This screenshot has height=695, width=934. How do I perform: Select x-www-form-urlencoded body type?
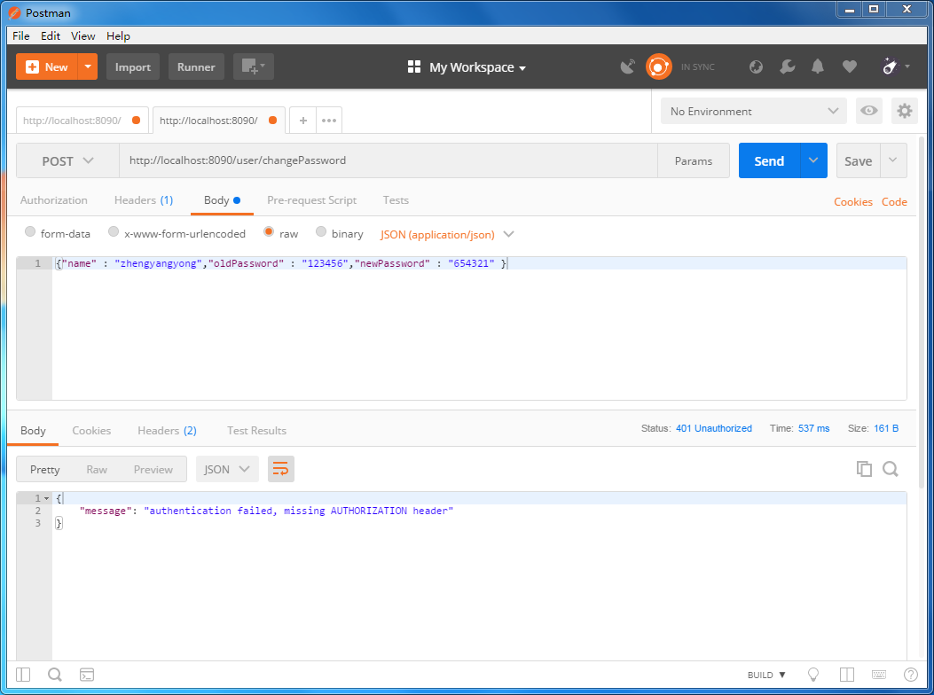pyautogui.click(x=114, y=233)
